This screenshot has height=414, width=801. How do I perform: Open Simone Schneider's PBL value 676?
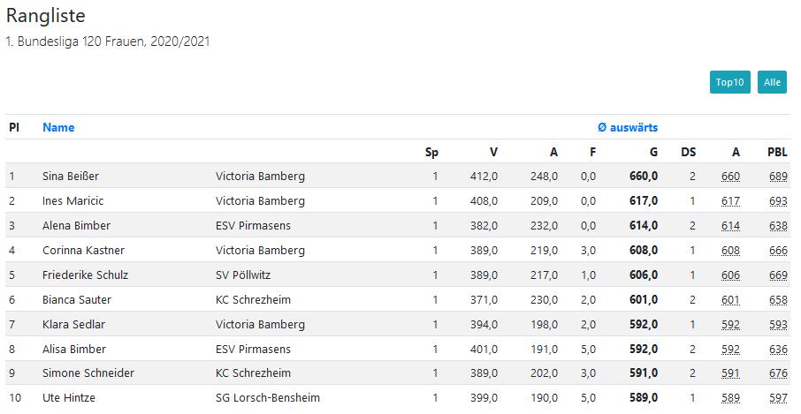point(778,373)
